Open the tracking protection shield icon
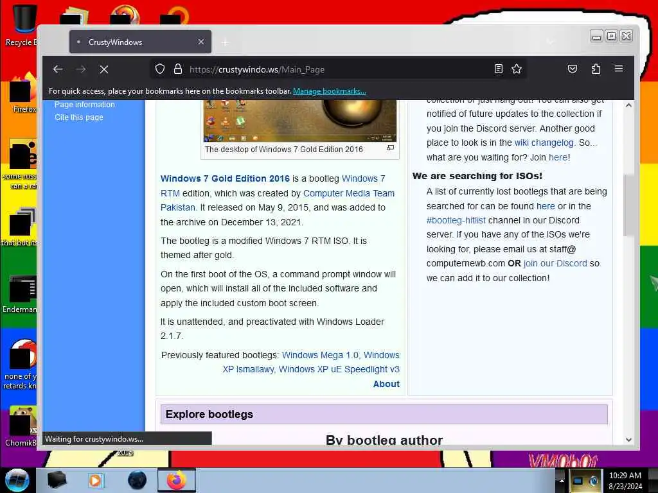The image size is (658, 493). [160, 69]
